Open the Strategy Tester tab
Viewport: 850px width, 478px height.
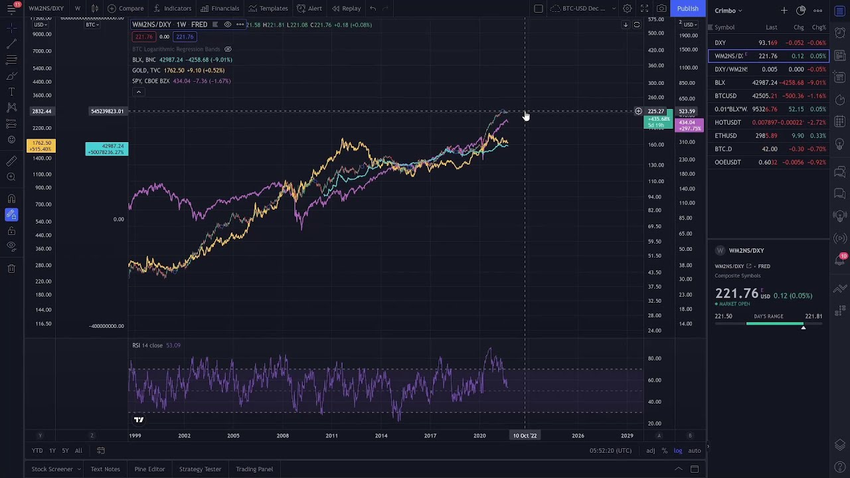pos(200,469)
